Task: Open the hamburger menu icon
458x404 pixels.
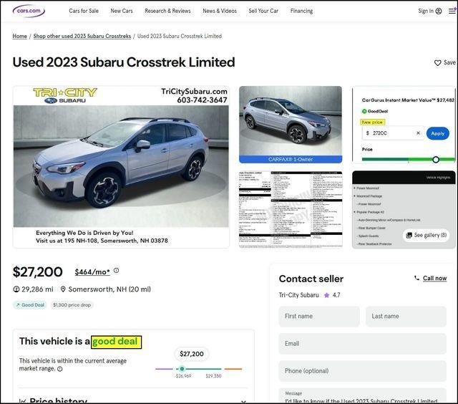Action: [x=452, y=11]
